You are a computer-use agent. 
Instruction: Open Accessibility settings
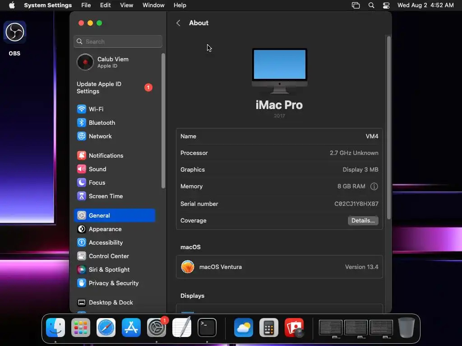coord(114,242)
